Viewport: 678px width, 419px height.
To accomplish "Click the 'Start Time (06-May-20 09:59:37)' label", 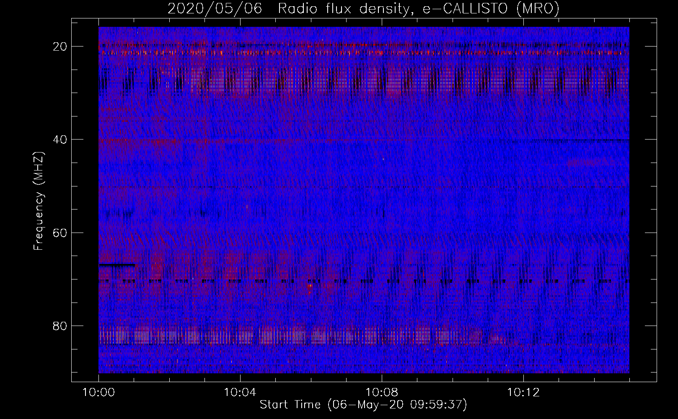I will coord(363,405).
